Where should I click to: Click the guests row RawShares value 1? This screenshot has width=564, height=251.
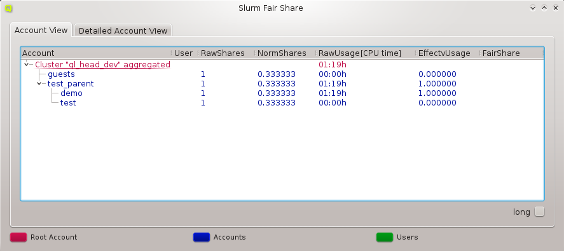coord(203,74)
